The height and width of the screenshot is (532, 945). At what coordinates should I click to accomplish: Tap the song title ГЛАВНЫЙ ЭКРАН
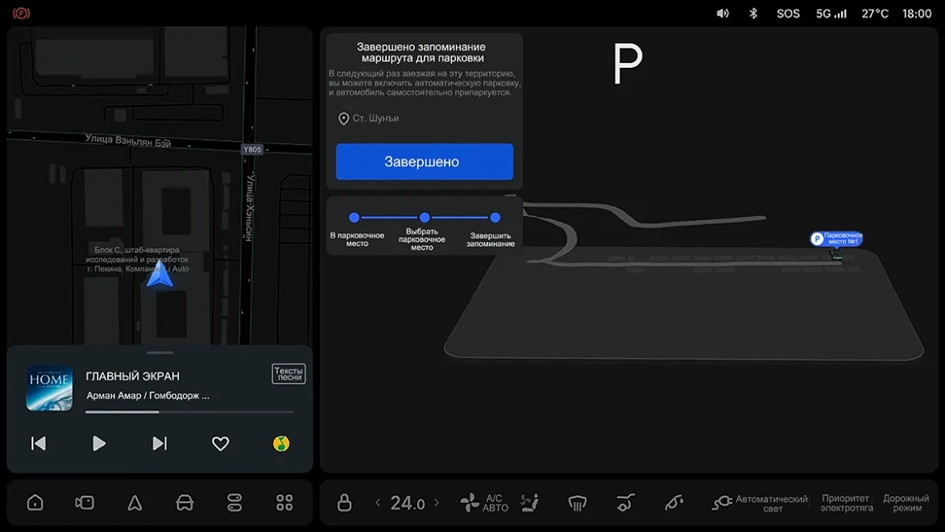133,376
